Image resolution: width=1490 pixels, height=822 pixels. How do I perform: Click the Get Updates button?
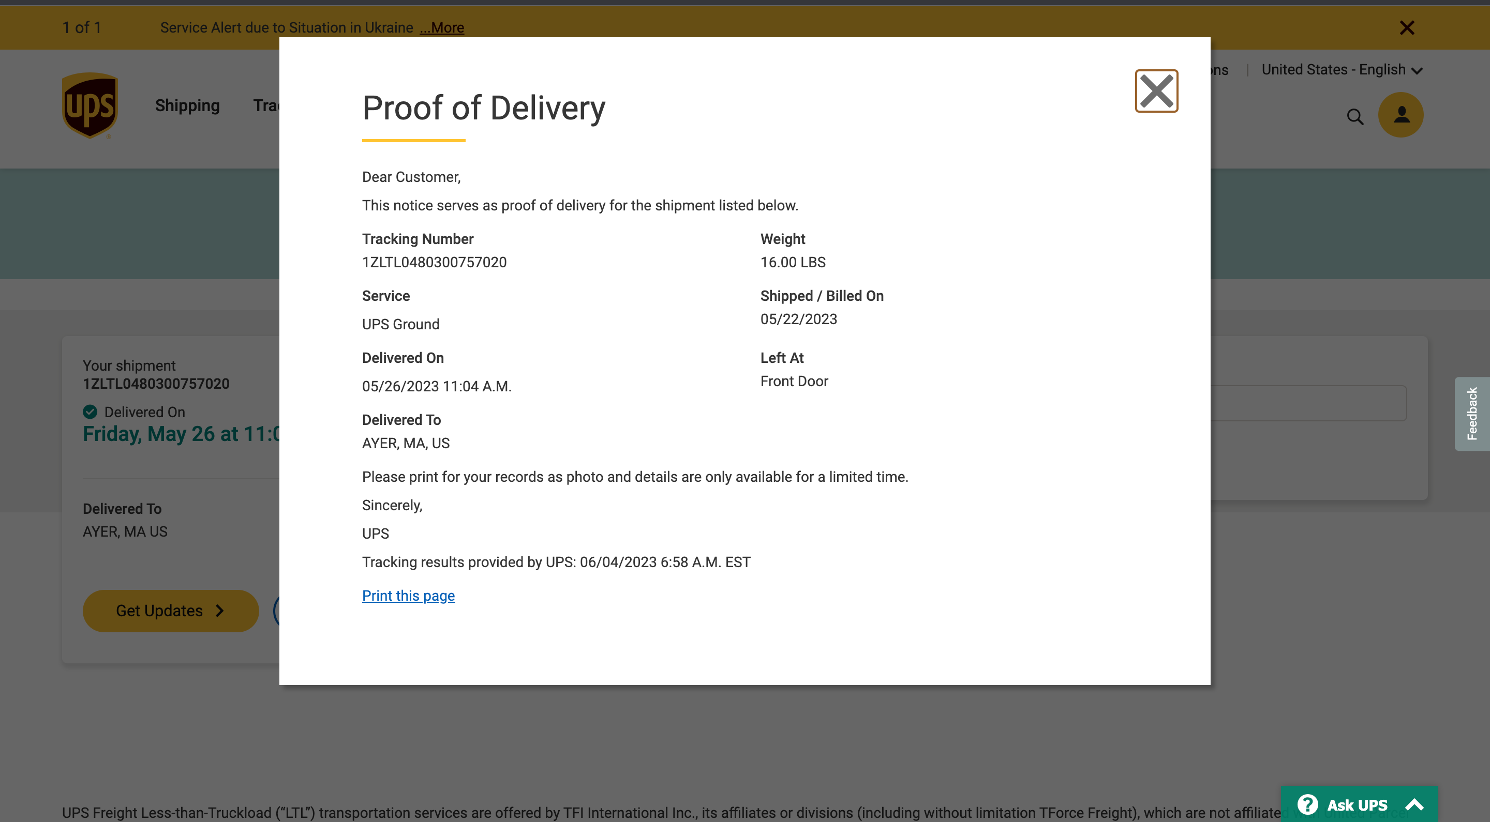[170, 611]
